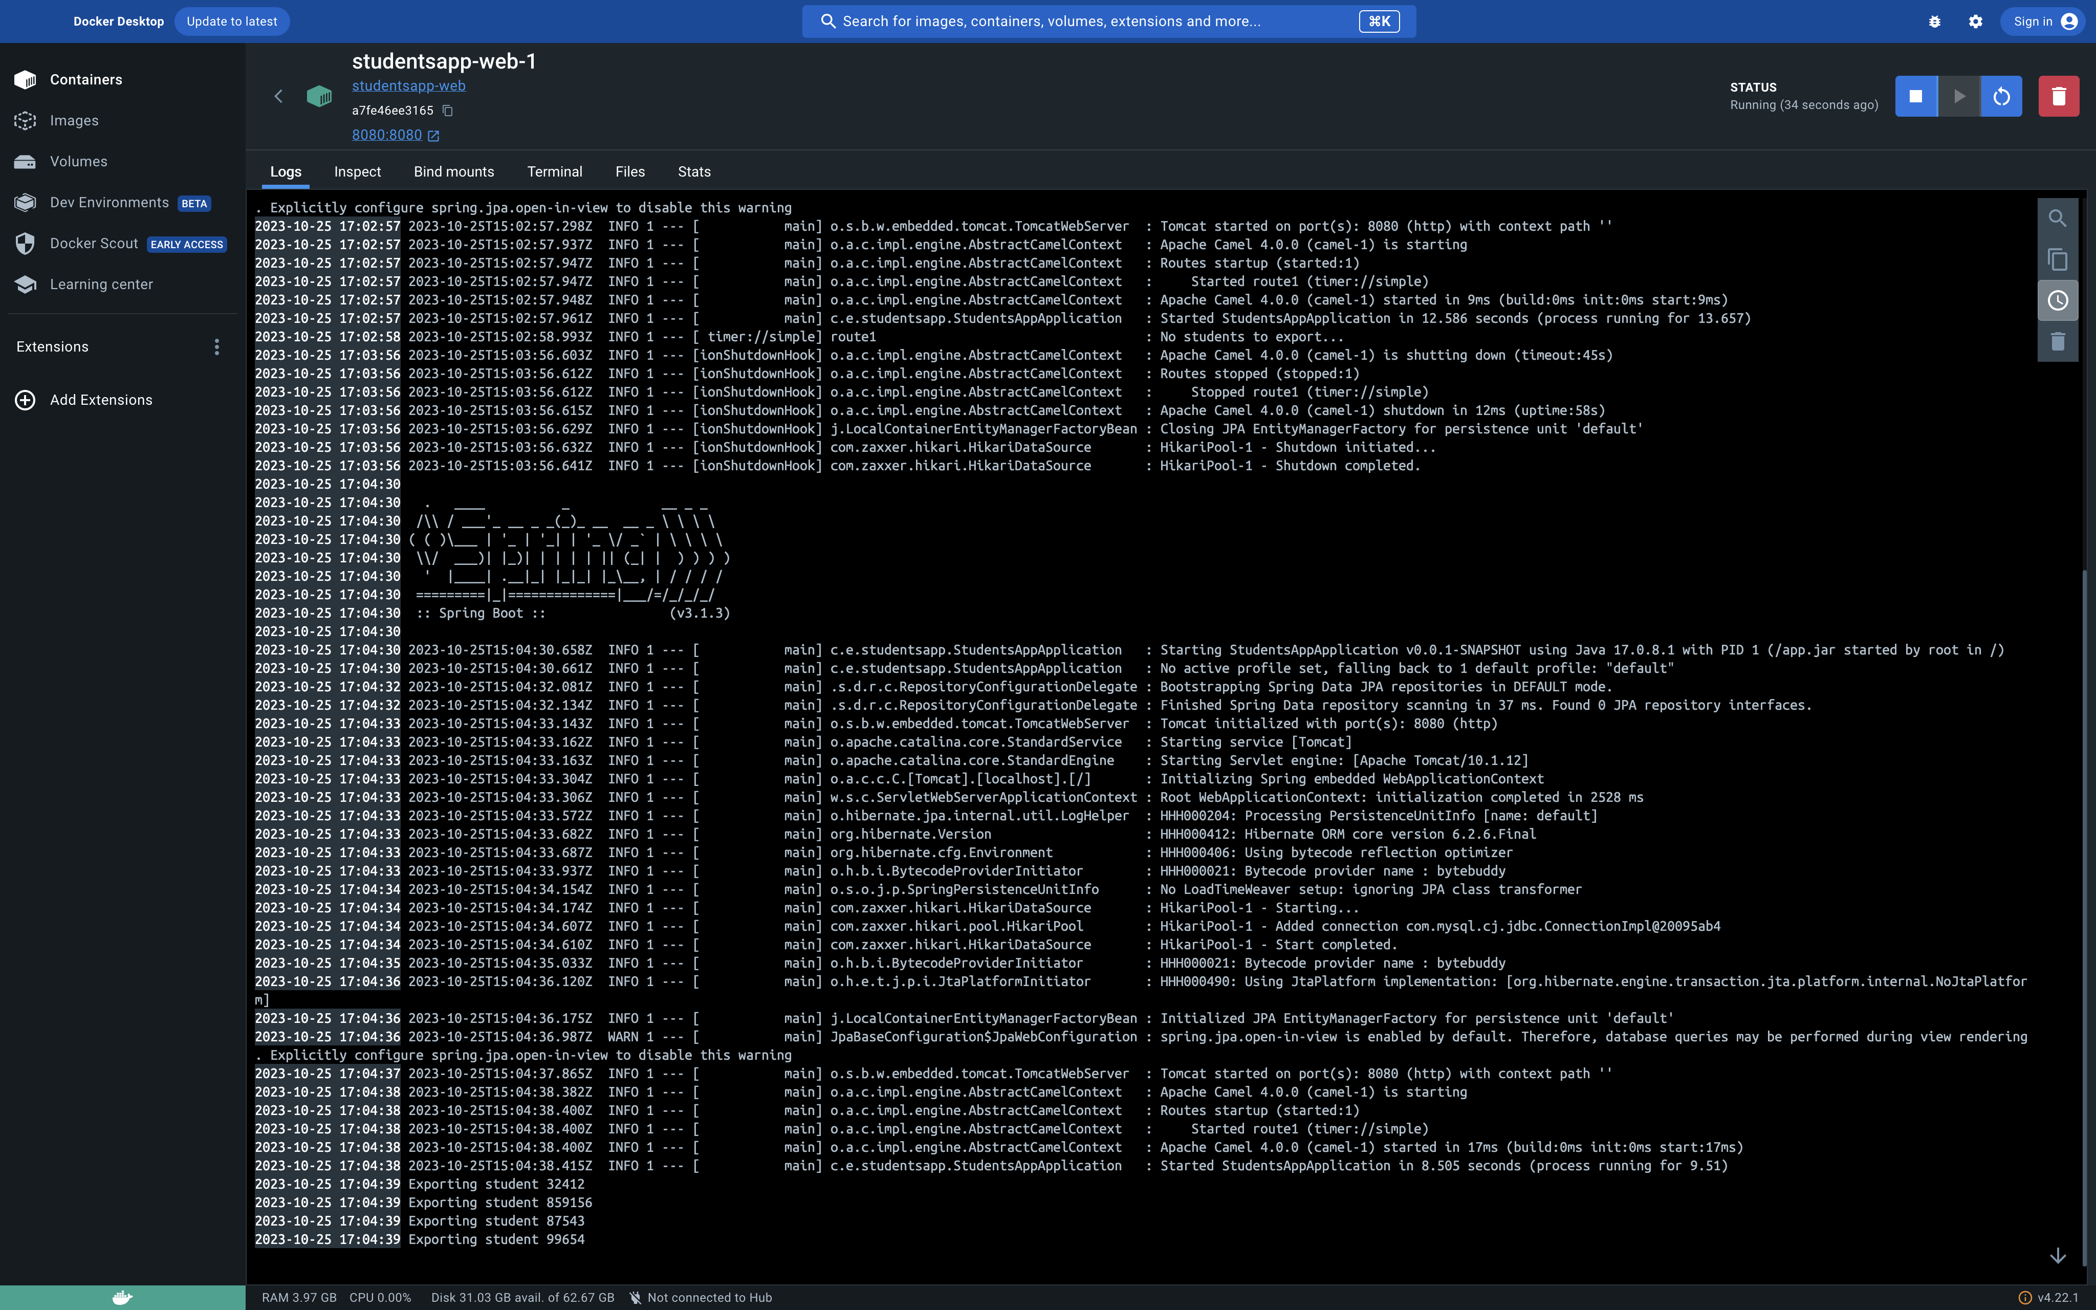Image resolution: width=2096 pixels, height=1310 pixels.
Task: Open Settings gear icon
Action: [x=1976, y=21]
